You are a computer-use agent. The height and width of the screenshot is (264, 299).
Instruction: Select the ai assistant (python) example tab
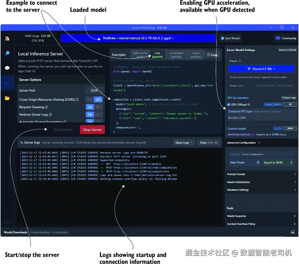[x=176, y=55]
